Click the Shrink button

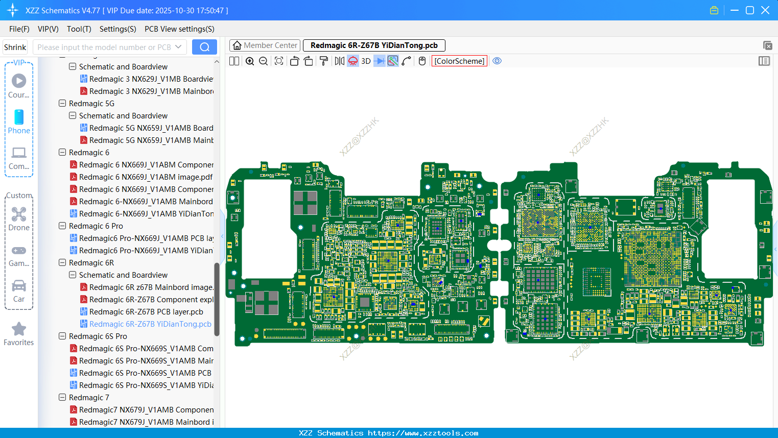click(15, 46)
